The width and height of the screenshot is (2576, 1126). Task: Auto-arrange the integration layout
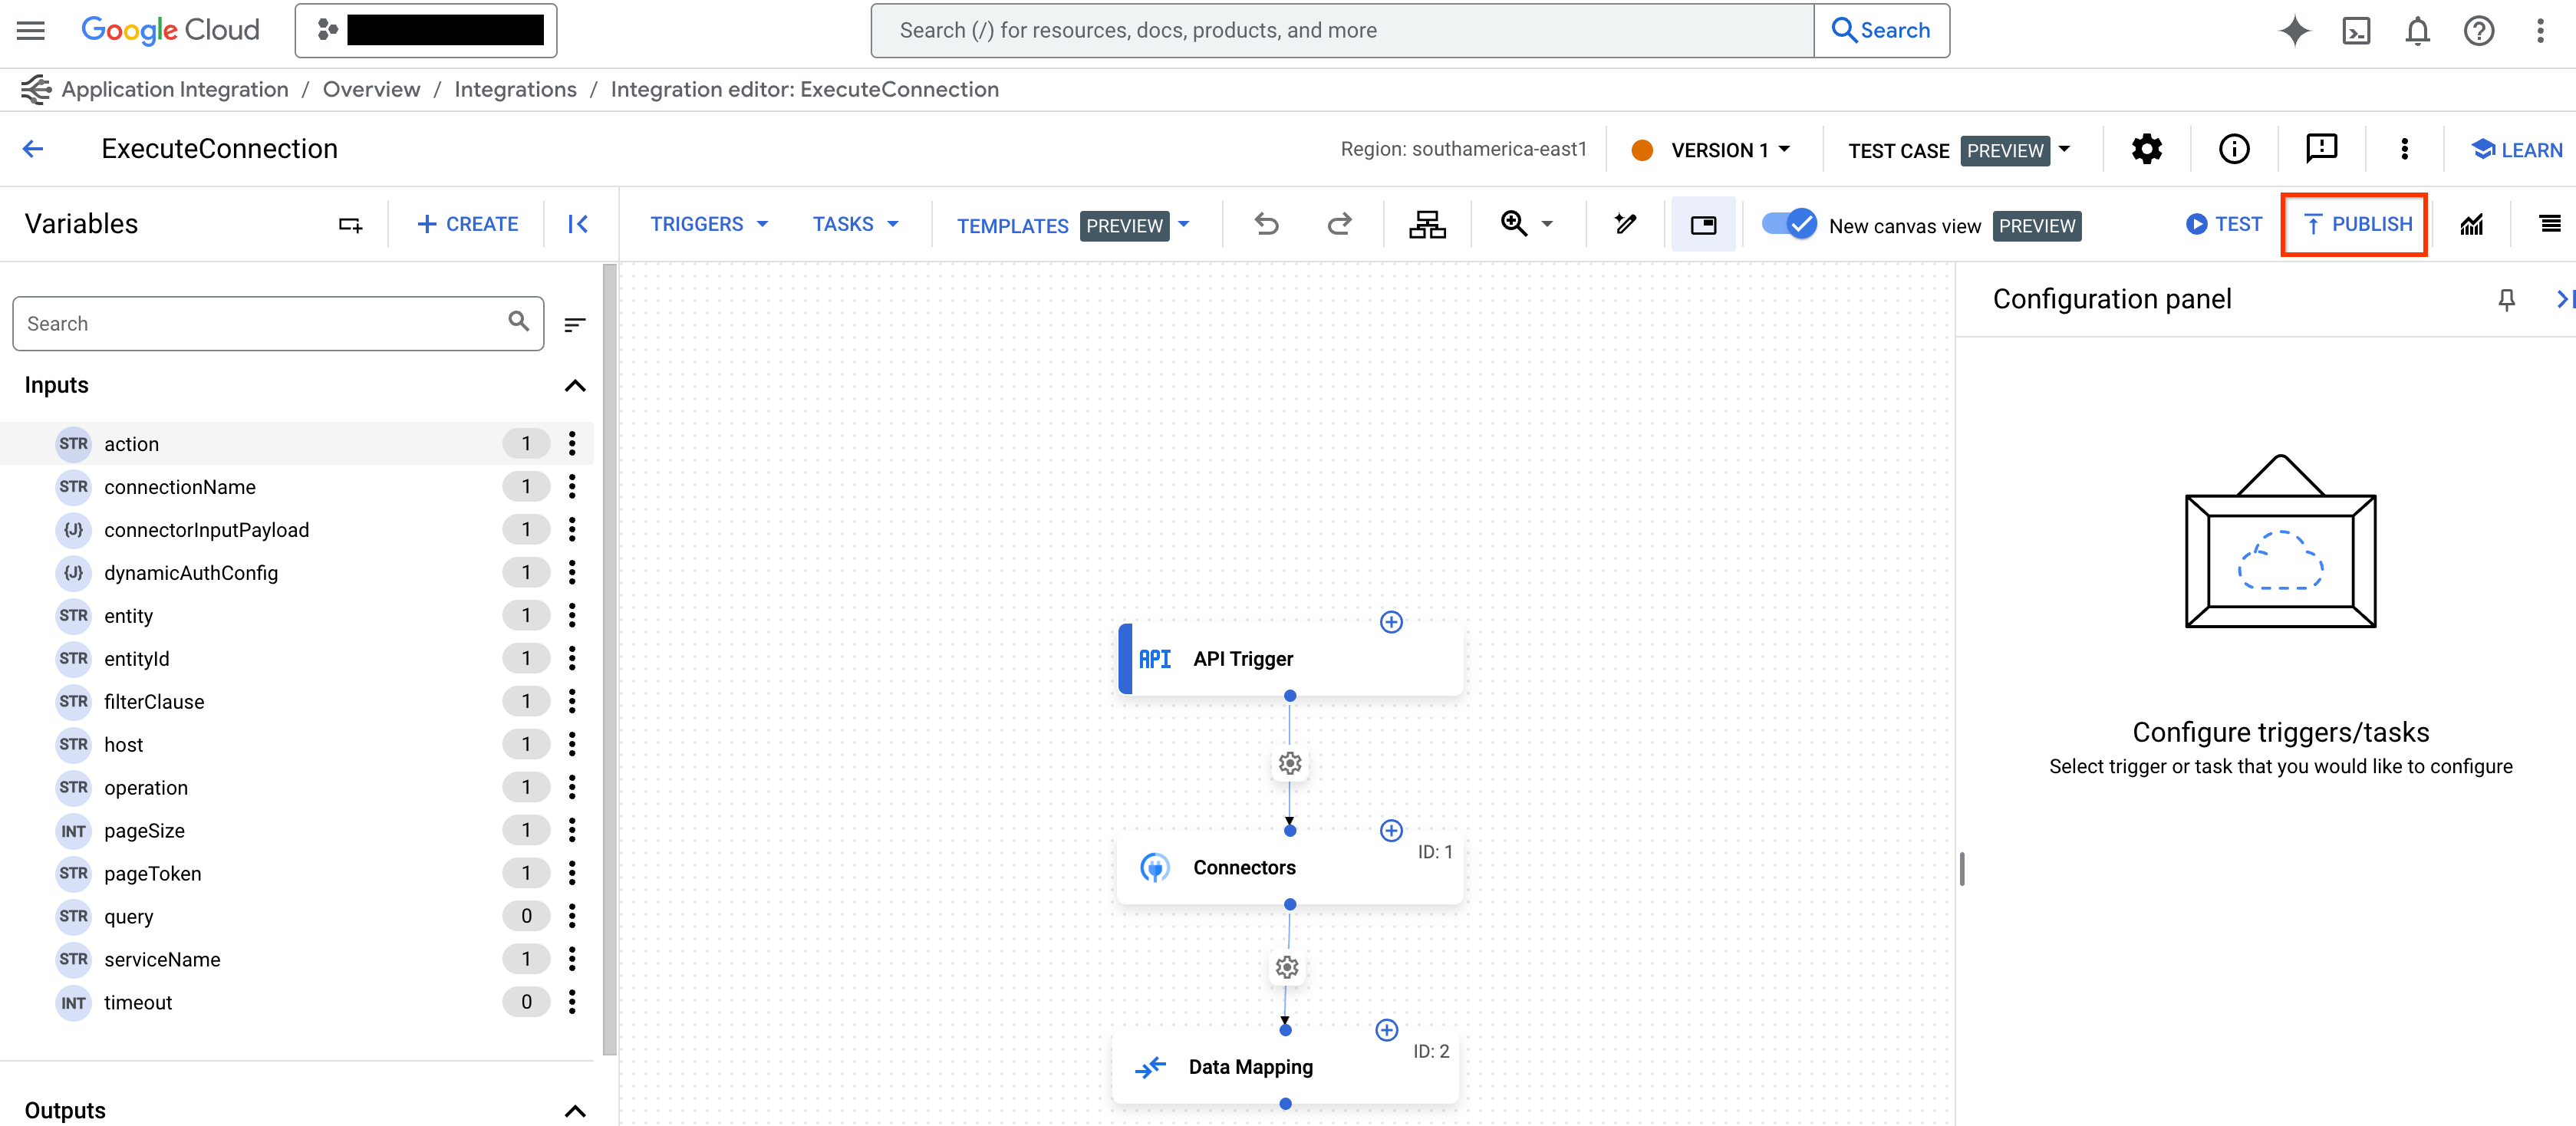click(1427, 224)
